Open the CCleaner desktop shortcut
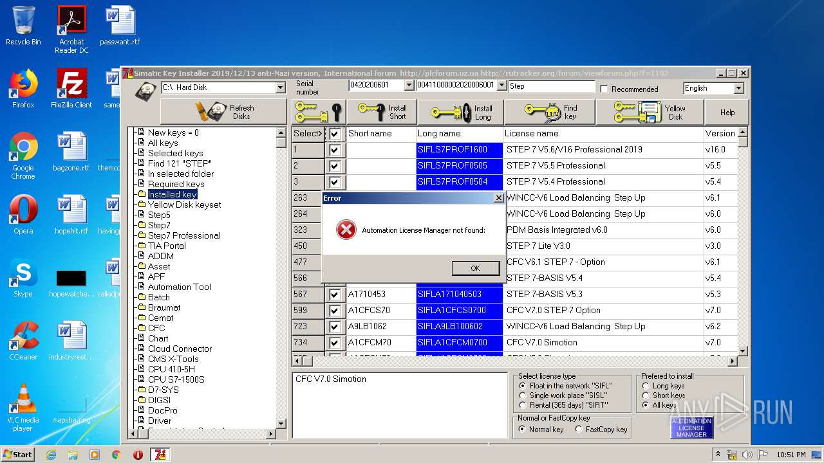The height and width of the screenshot is (463, 824). pyautogui.click(x=23, y=341)
